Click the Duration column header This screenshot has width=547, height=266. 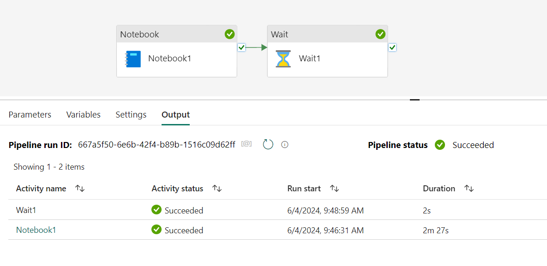[x=439, y=189]
